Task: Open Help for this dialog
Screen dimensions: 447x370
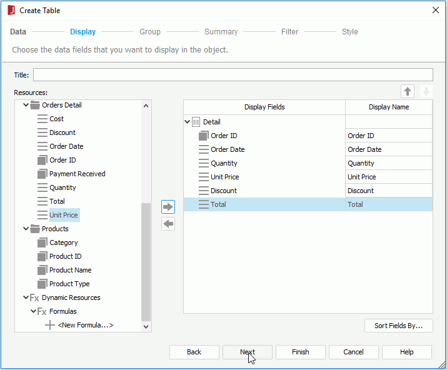Action: 406,352
